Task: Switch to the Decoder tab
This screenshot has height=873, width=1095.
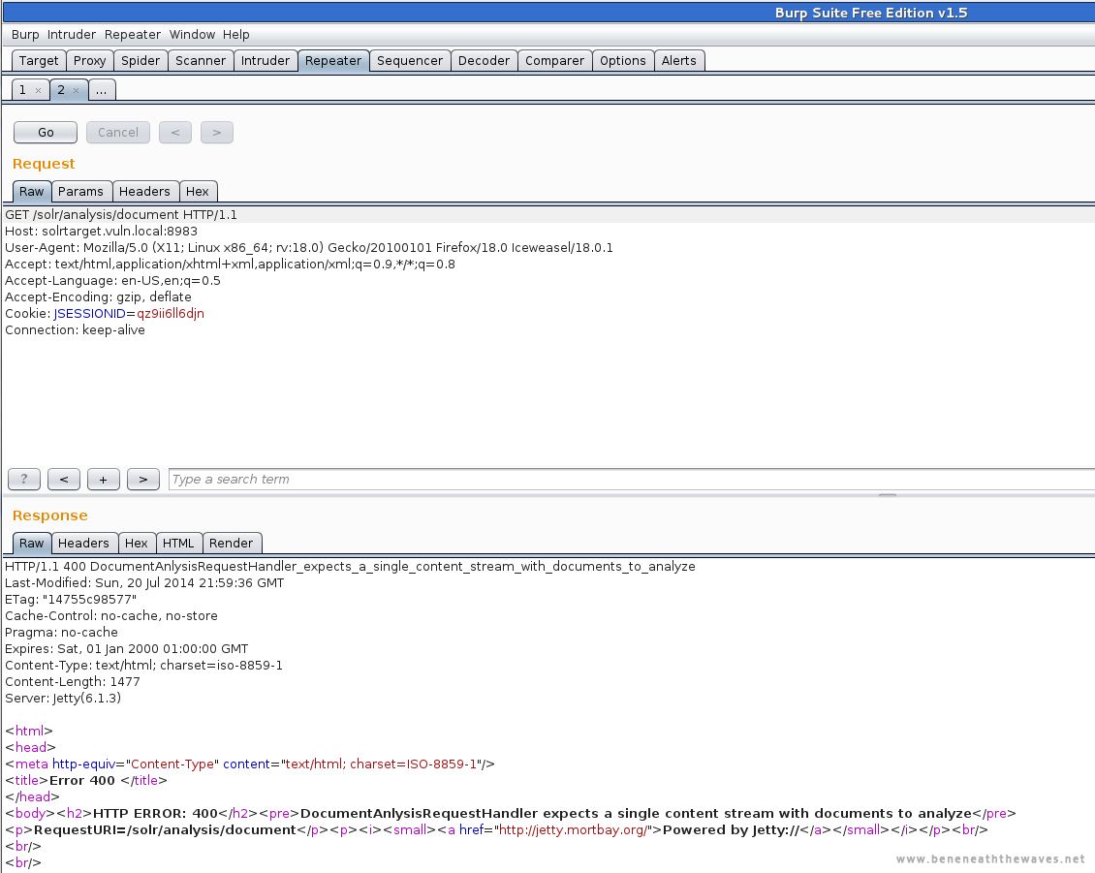Action: pyautogui.click(x=484, y=61)
